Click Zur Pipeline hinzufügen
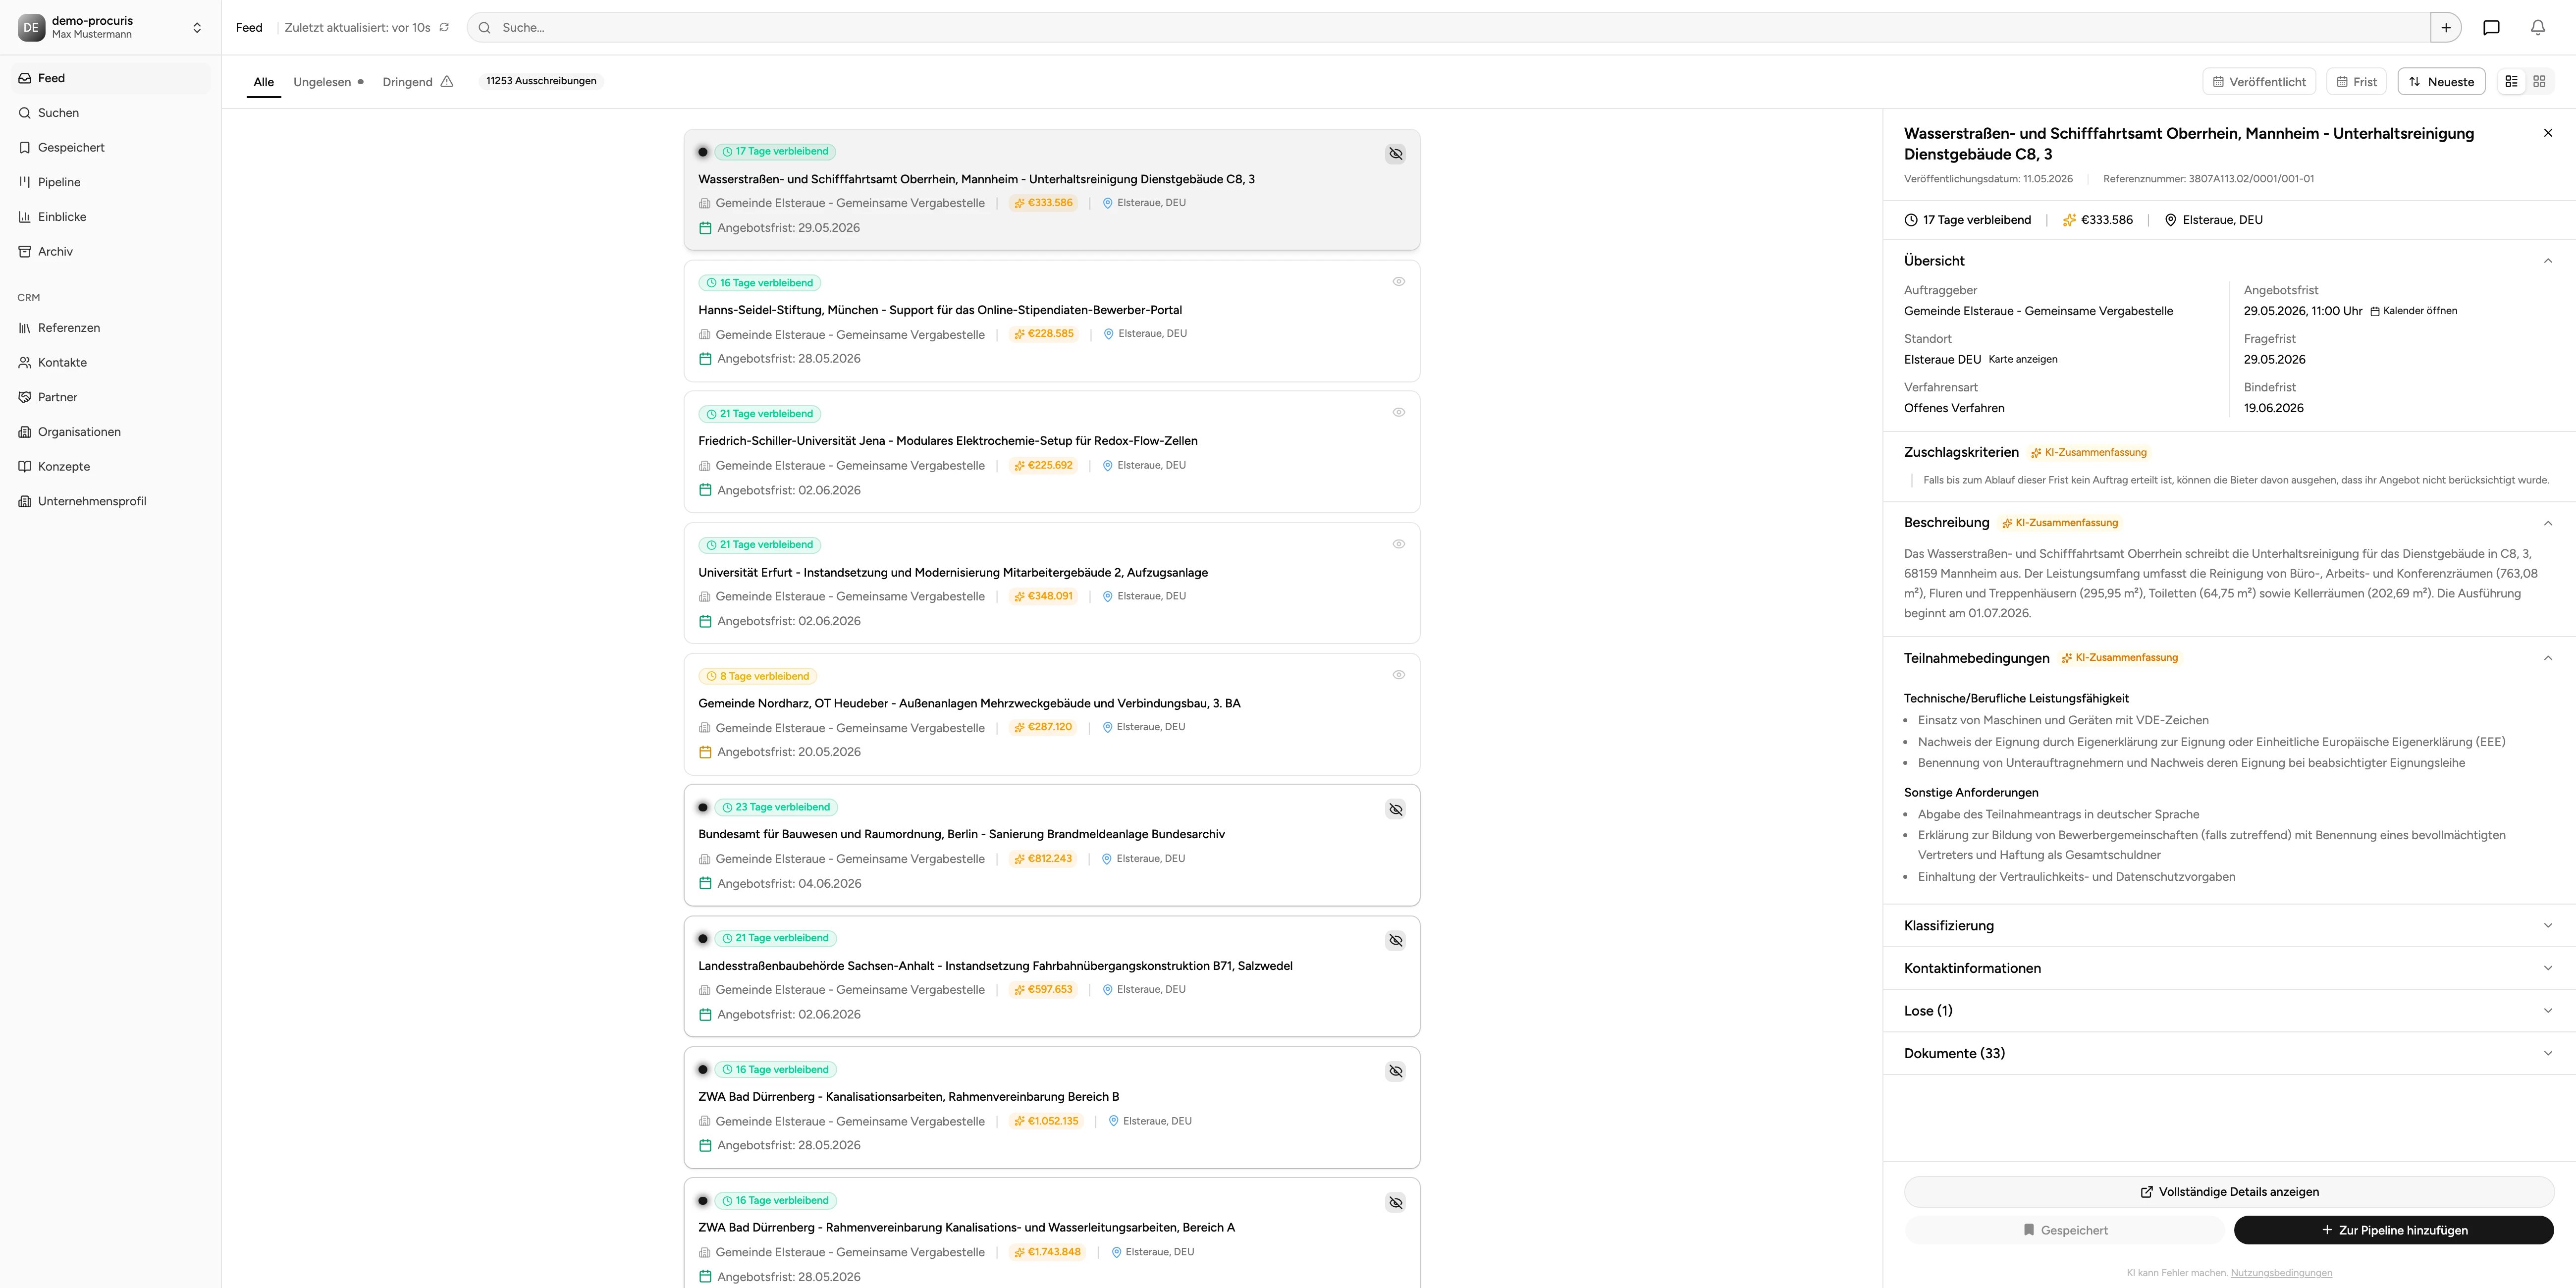 (x=2393, y=1231)
